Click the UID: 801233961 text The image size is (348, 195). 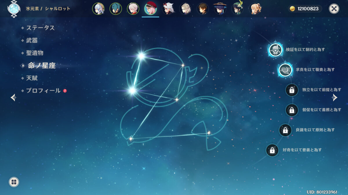pos(322,192)
